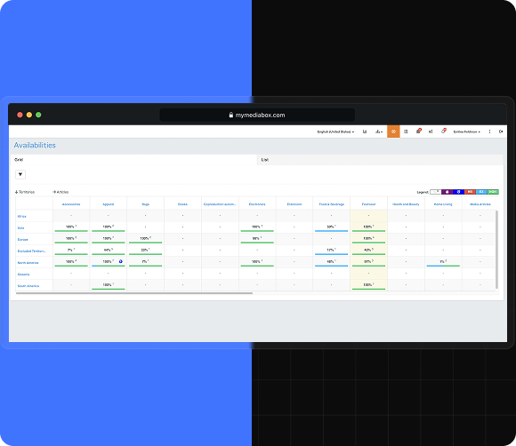Click the mymediabox.com address bar
The width and height of the screenshot is (516, 446).
pos(257,115)
